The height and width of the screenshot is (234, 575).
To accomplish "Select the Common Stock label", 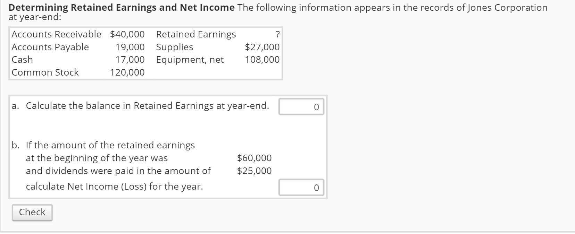I will point(45,72).
